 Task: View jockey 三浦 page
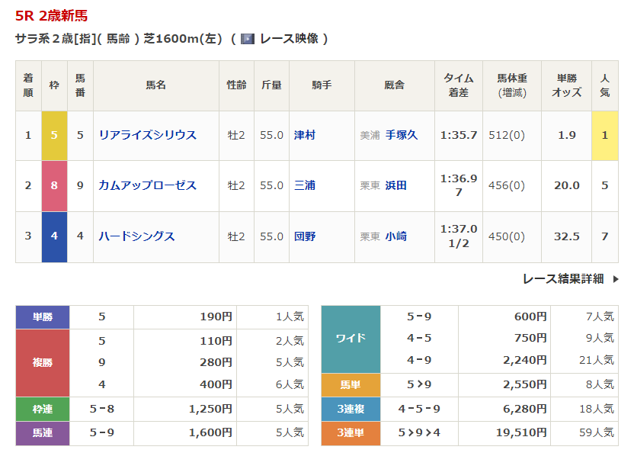[304, 185]
